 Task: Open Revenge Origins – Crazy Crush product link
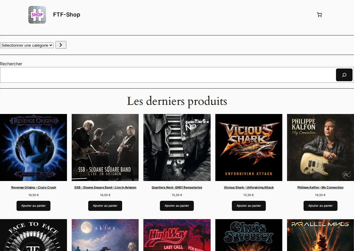coord(34,188)
